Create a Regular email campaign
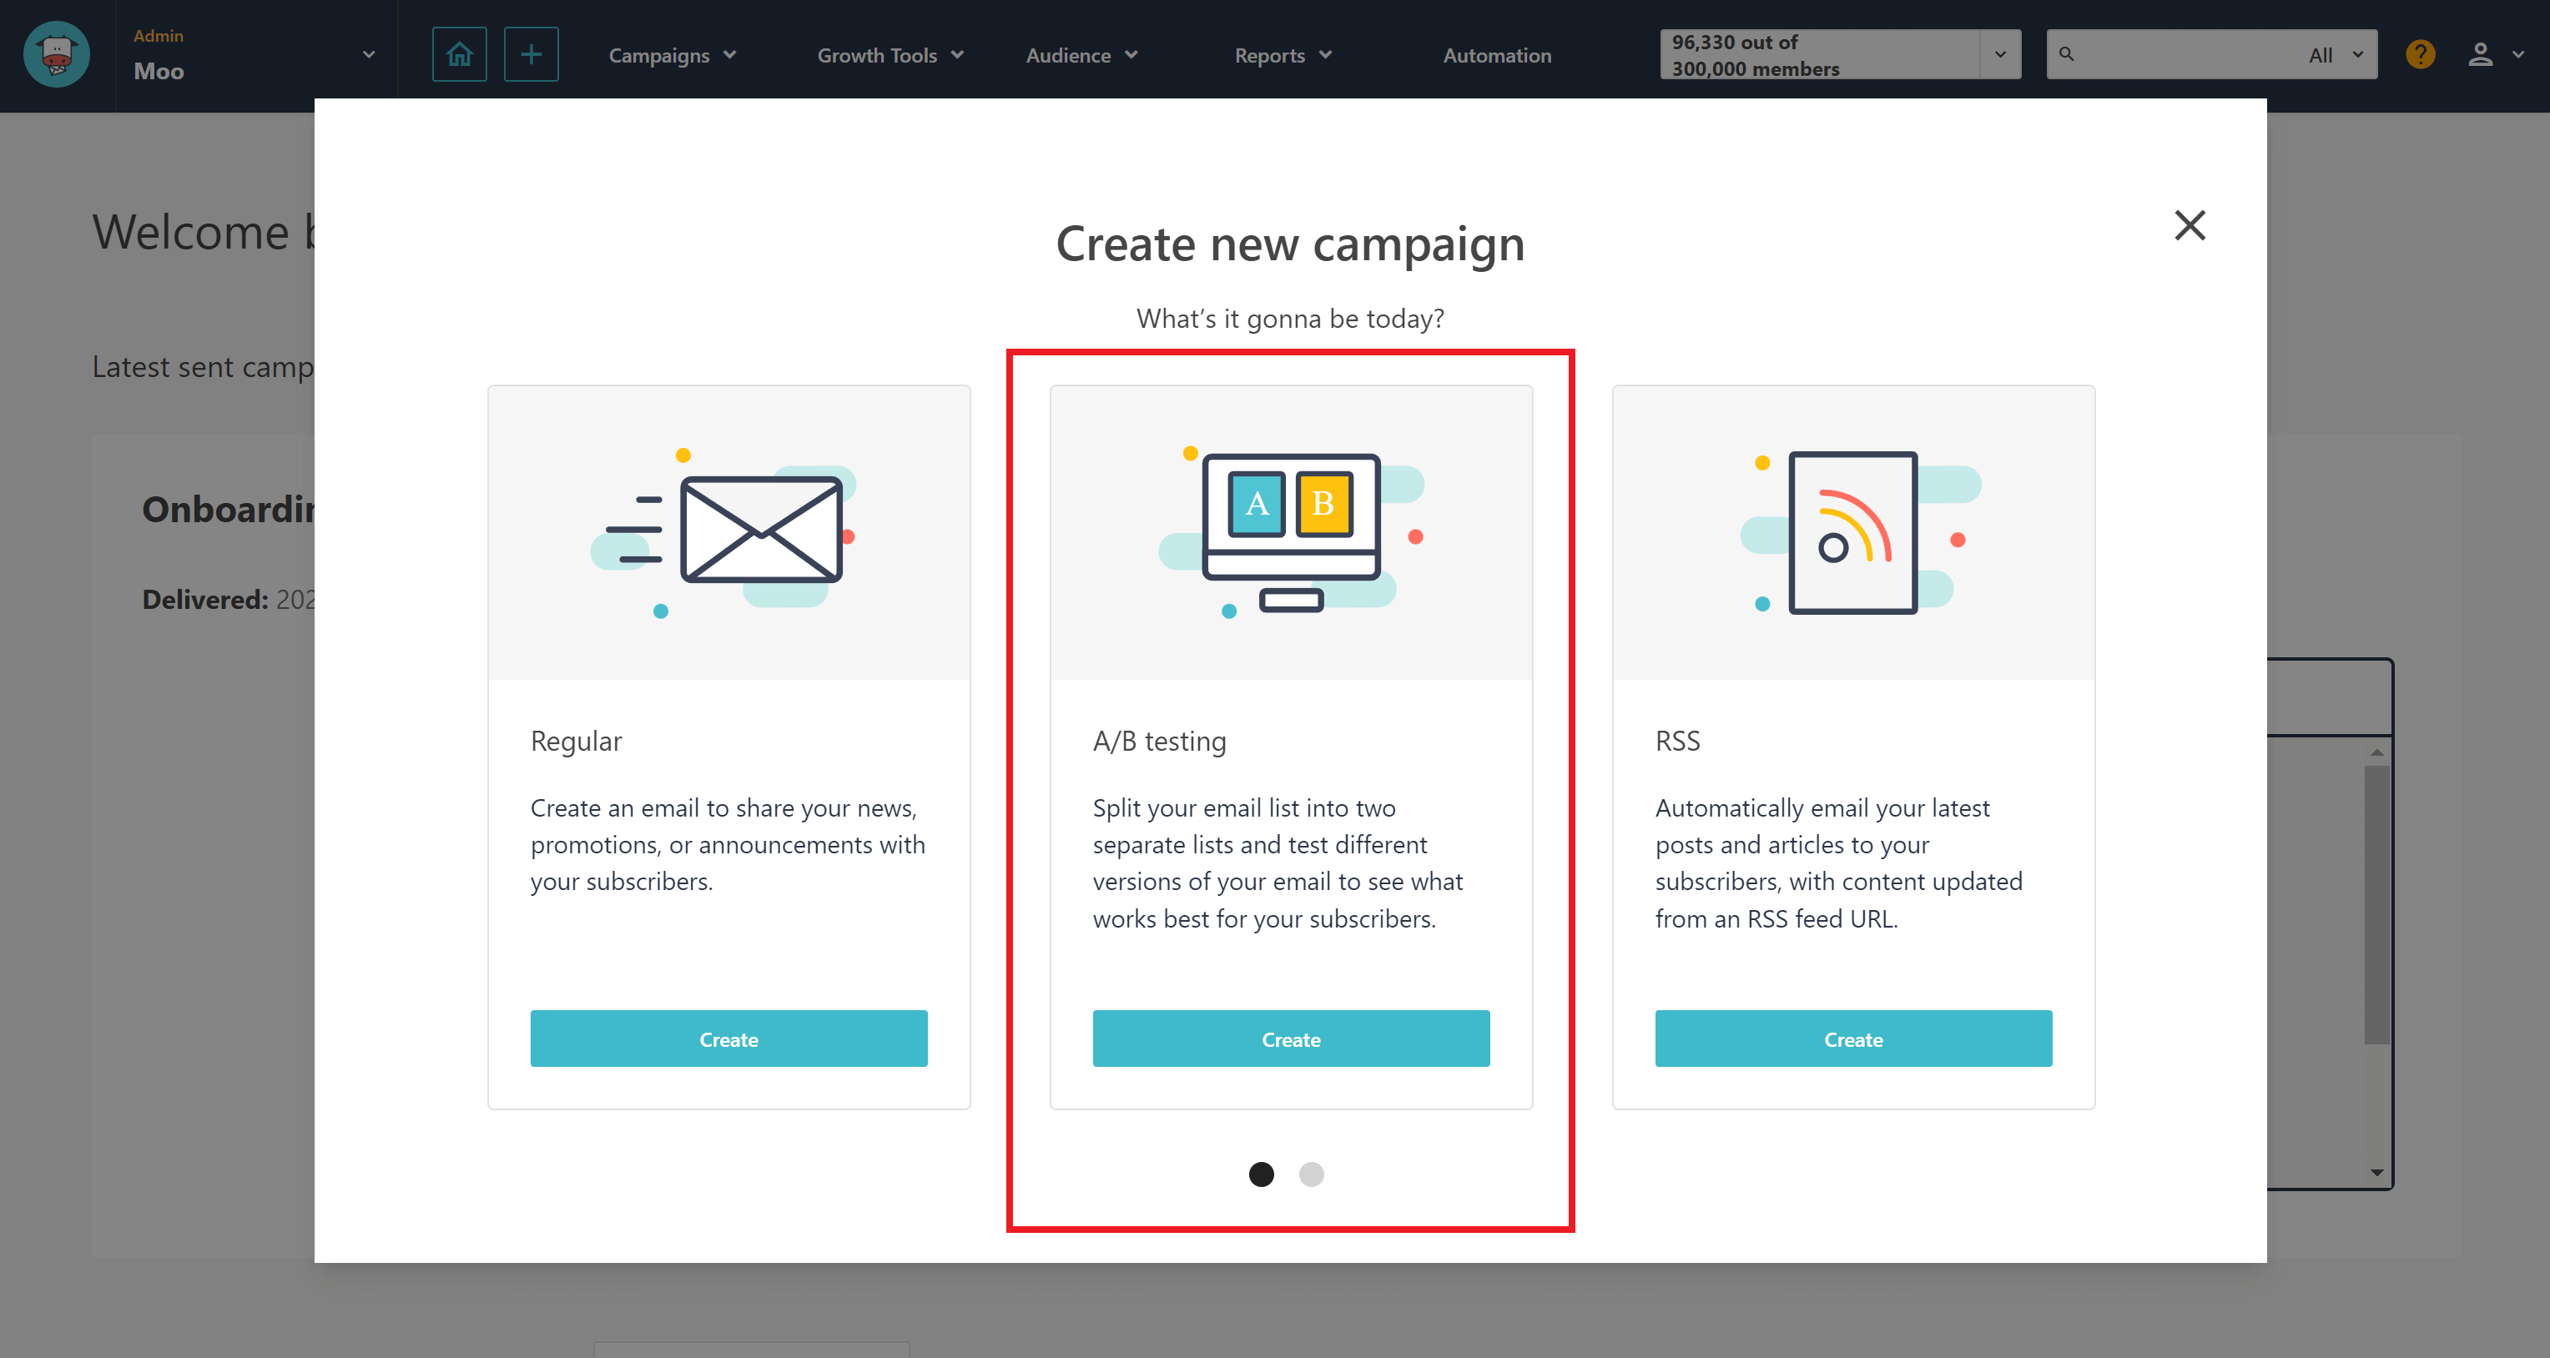Image resolution: width=2550 pixels, height=1358 pixels. 728,1038
